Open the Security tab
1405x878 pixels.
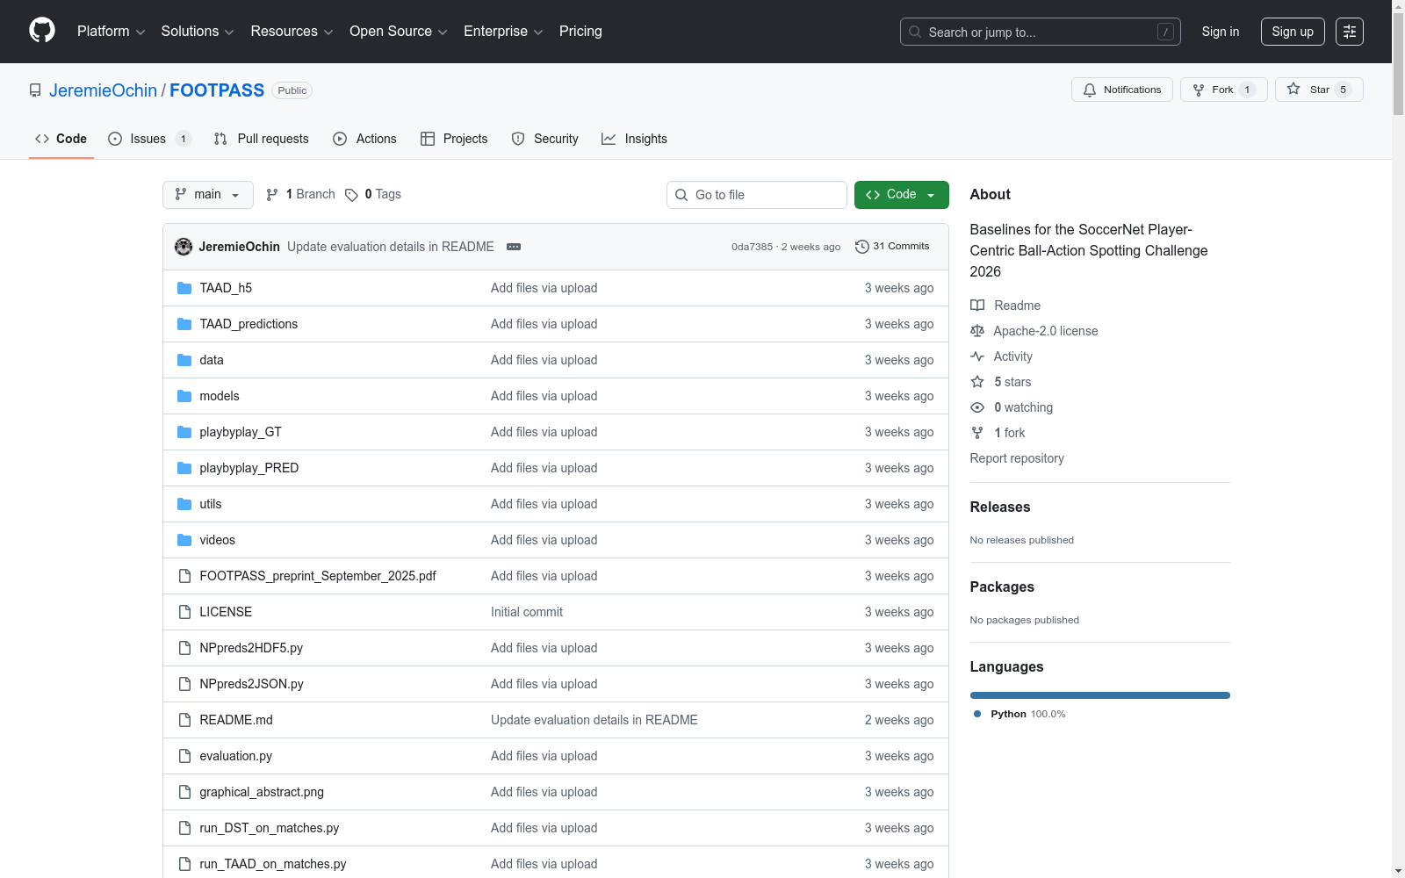click(x=545, y=139)
